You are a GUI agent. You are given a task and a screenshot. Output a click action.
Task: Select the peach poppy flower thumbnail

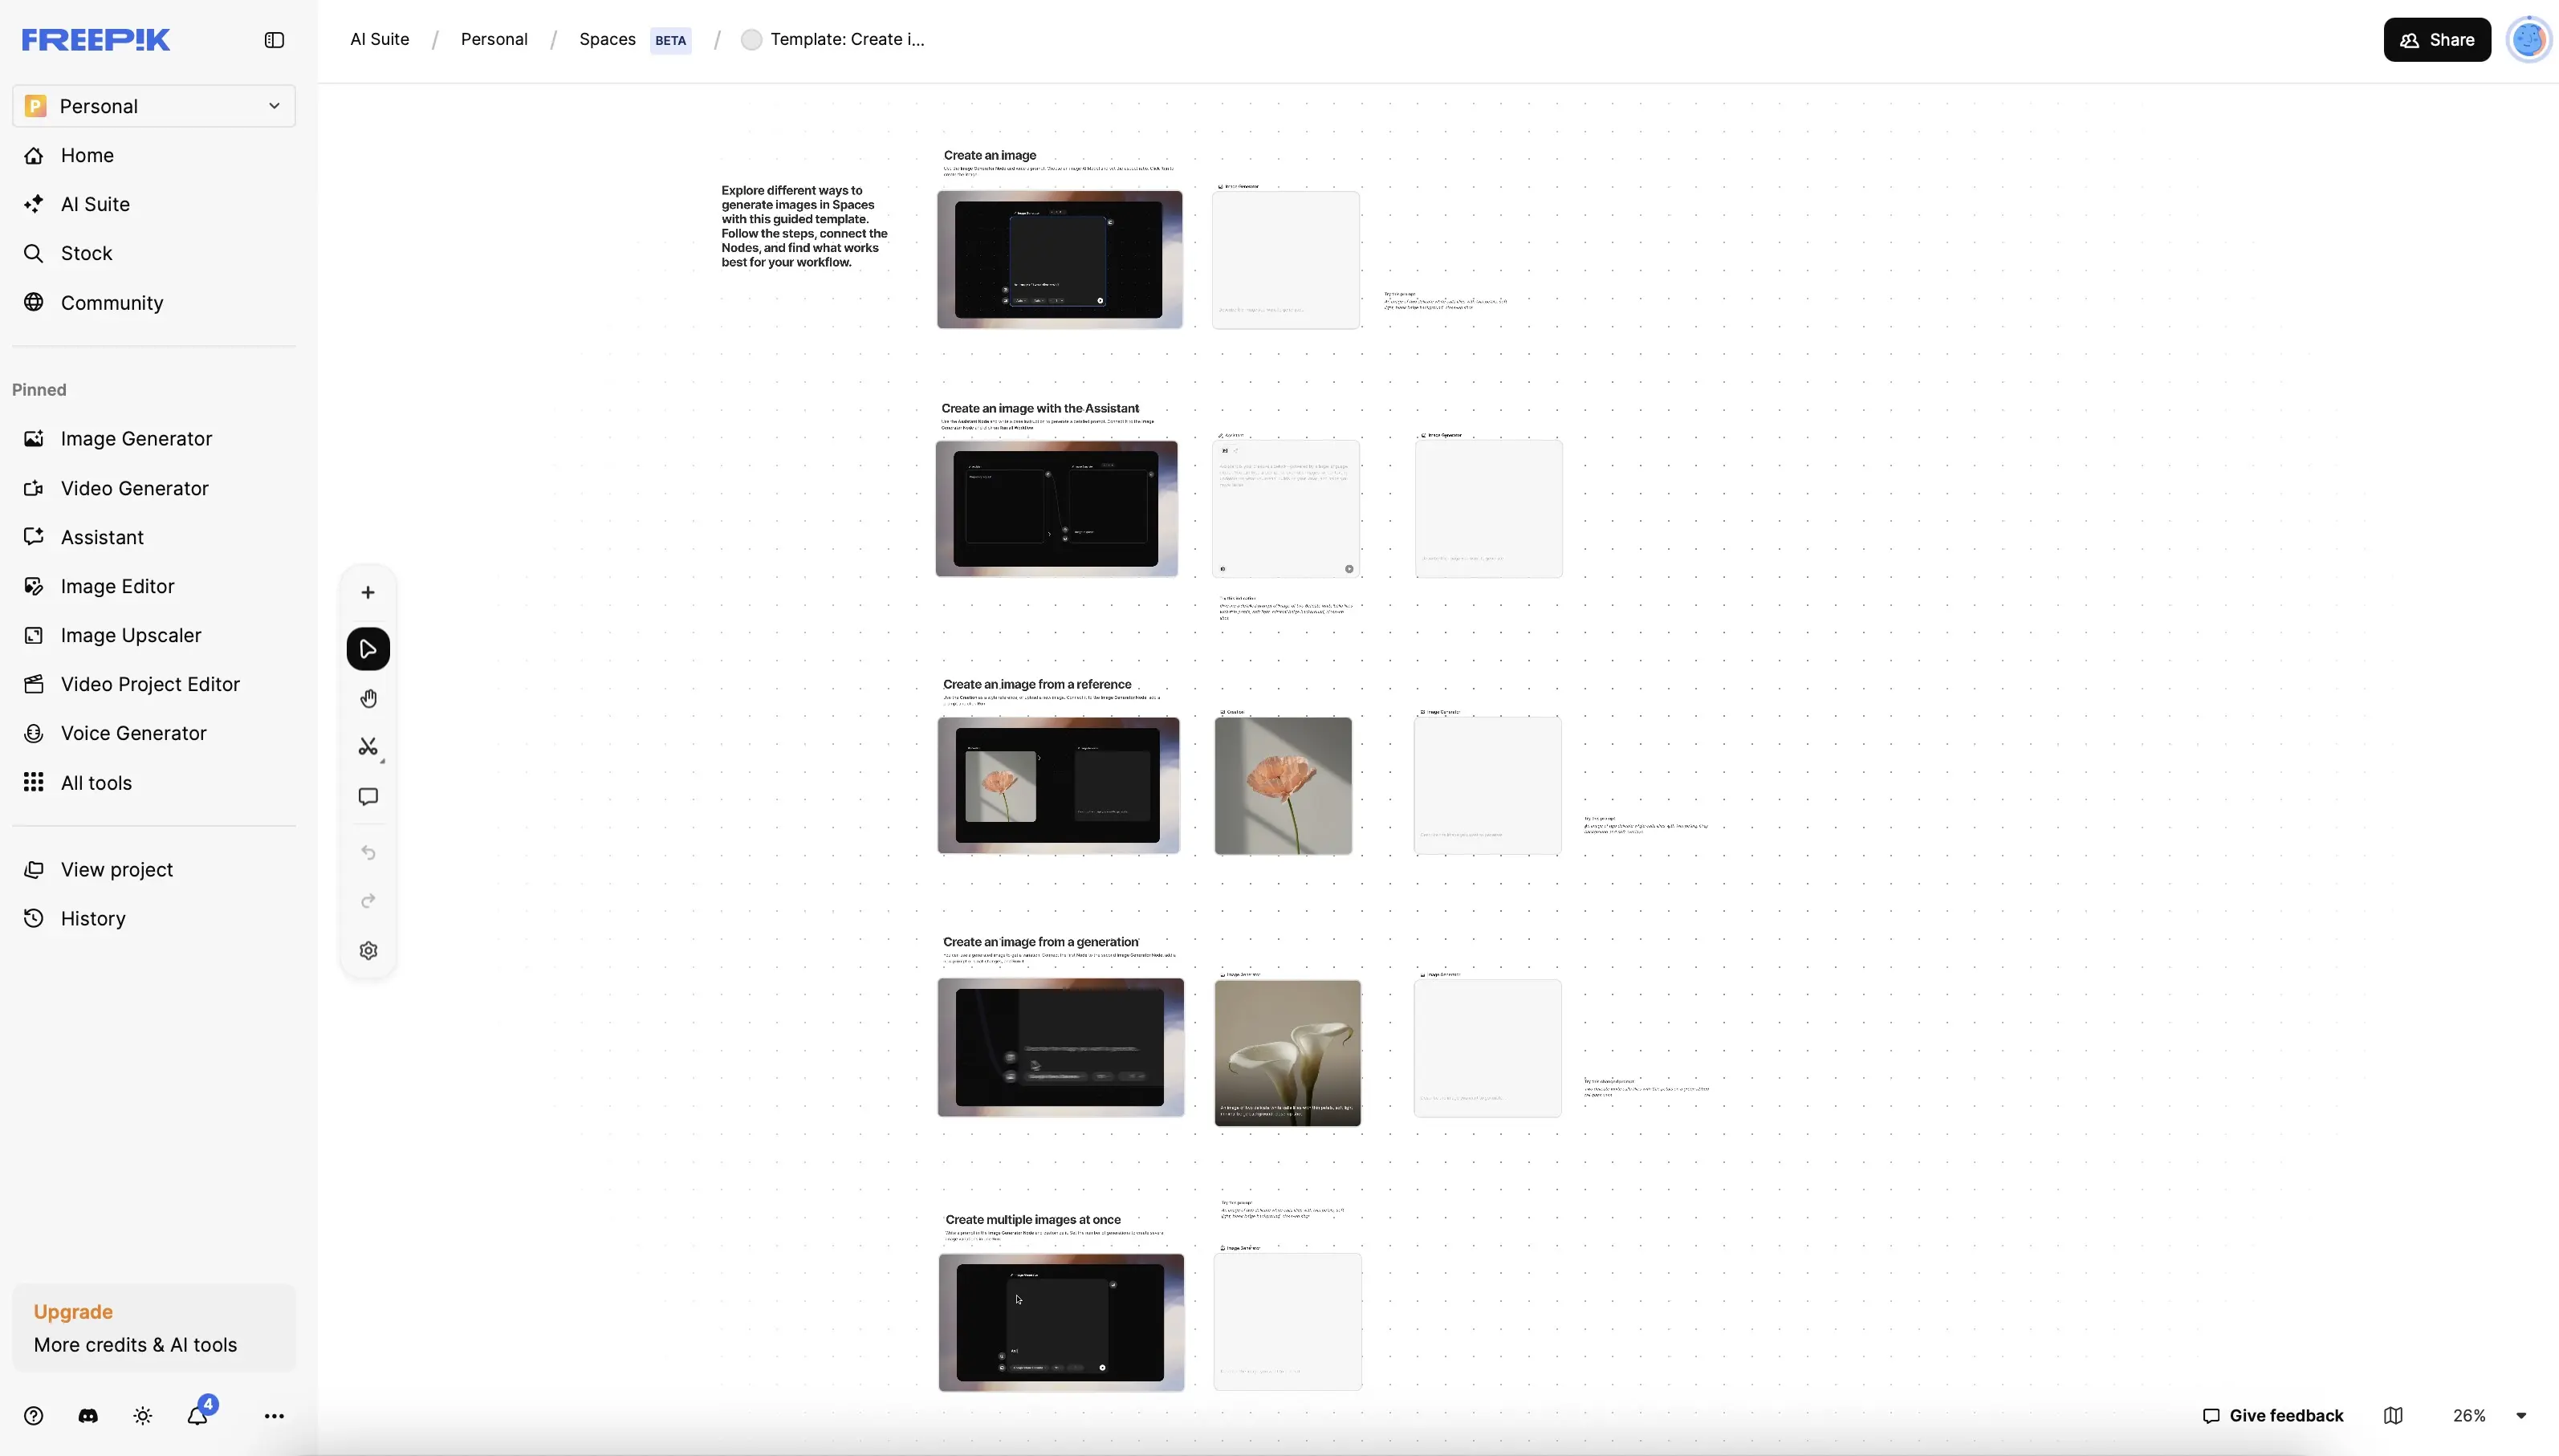pyautogui.click(x=1283, y=786)
